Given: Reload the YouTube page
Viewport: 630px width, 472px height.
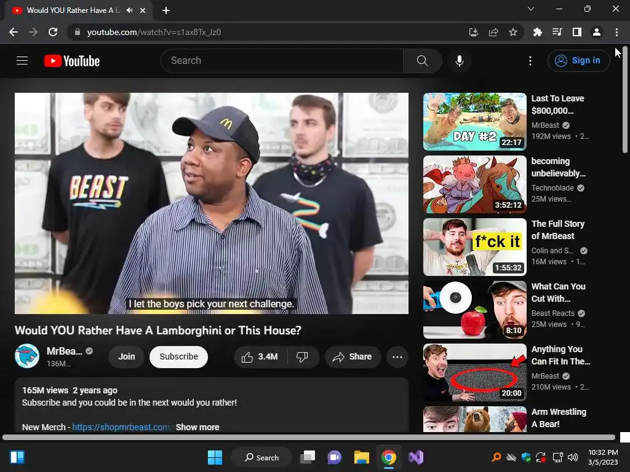Looking at the screenshot, I should coord(53,32).
